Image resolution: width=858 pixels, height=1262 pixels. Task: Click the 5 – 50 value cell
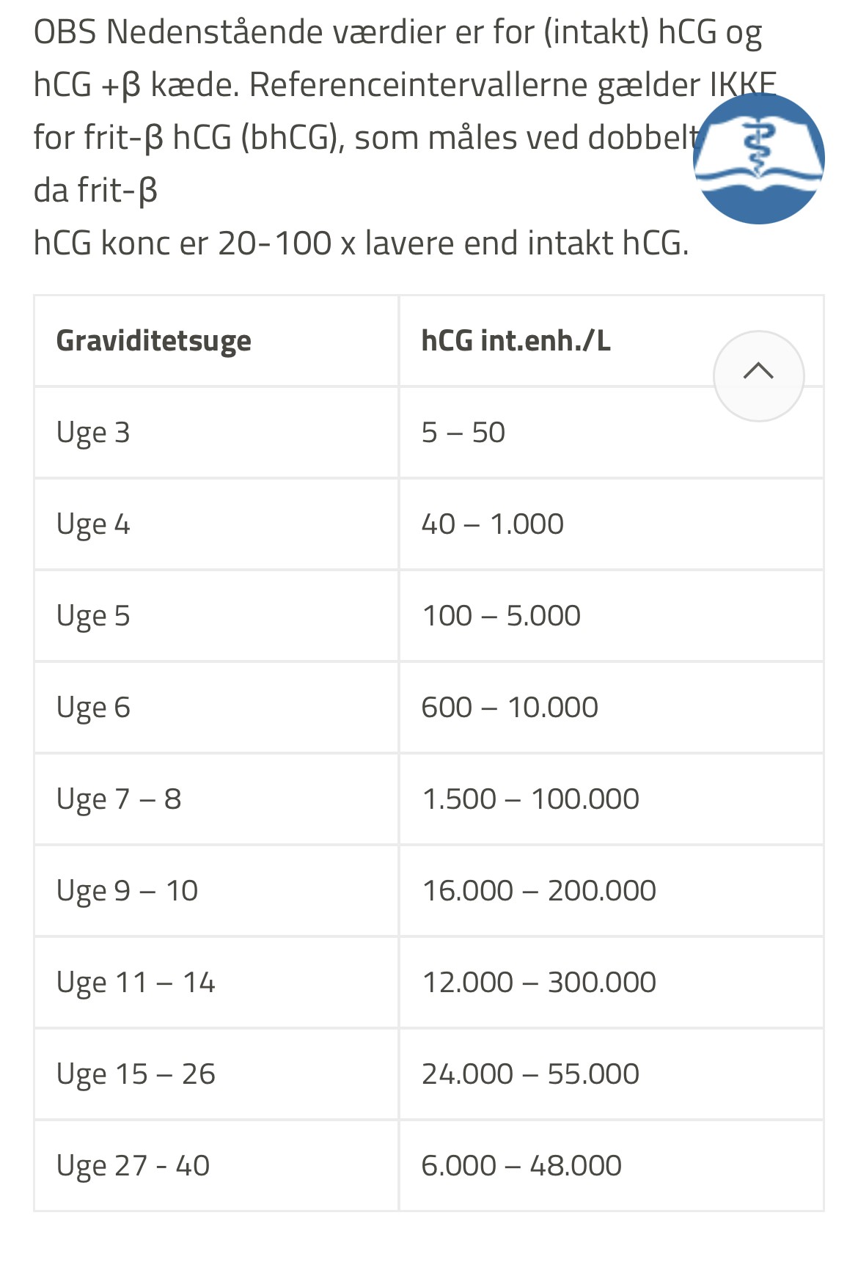463,433
